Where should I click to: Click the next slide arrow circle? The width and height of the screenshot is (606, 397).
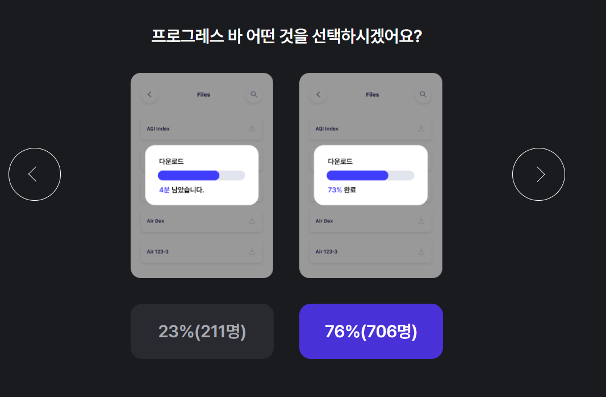[538, 174]
